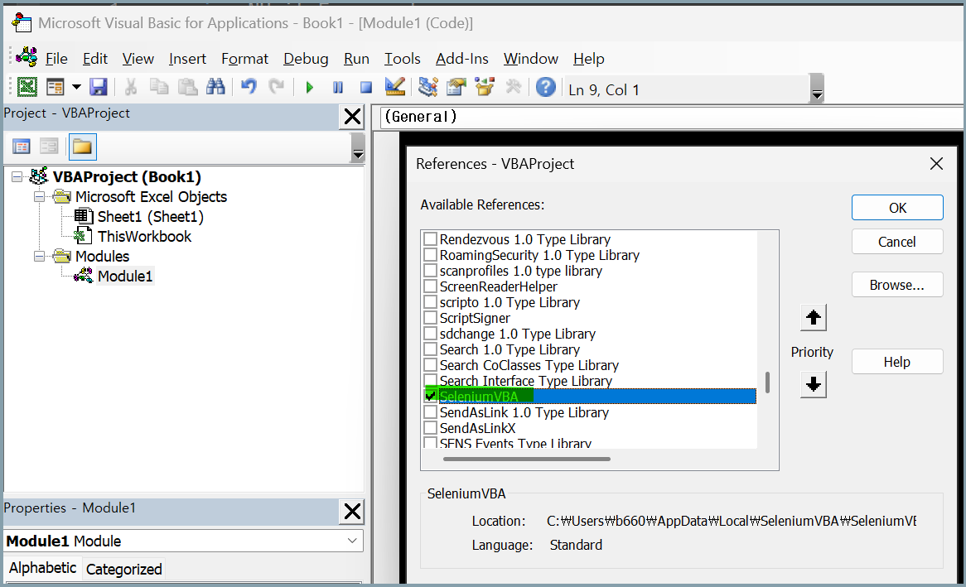Click the Cut scissors icon
The image size is (966, 587).
click(x=131, y=87)
